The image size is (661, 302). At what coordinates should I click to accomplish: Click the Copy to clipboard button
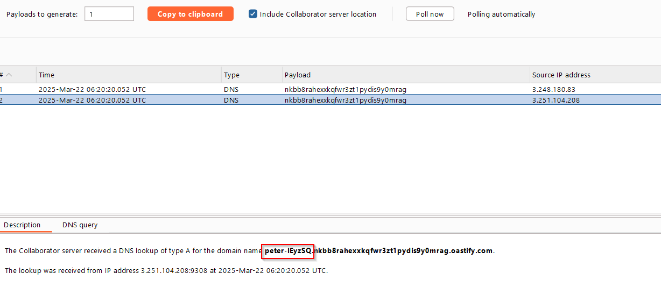coord(190,14)
